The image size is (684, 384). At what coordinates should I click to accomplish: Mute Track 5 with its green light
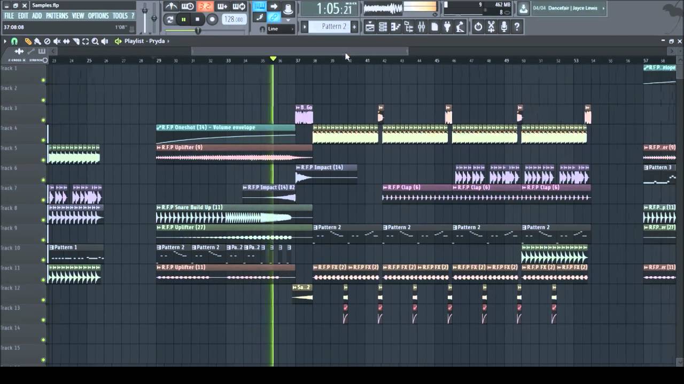(x=43, y=160)
